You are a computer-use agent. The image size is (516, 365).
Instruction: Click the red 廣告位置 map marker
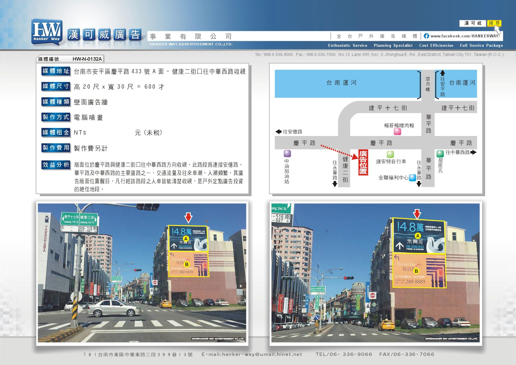point(363,162)
